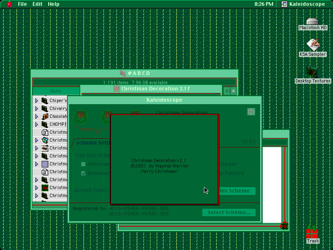
Task: Click the Kaleidoscope window title text
Action: pos(164,100)
